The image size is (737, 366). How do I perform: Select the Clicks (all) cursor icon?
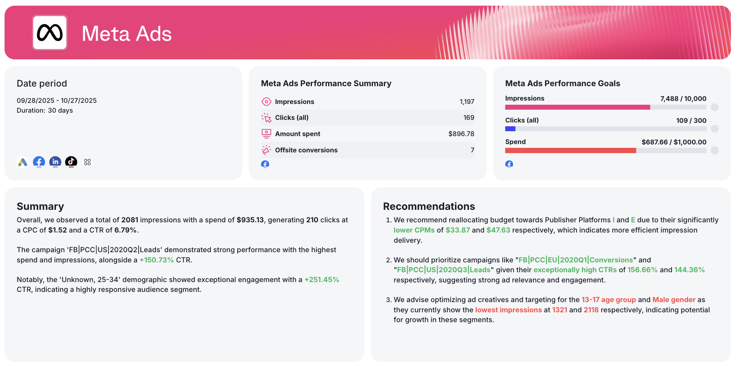(x=266, y=118)
